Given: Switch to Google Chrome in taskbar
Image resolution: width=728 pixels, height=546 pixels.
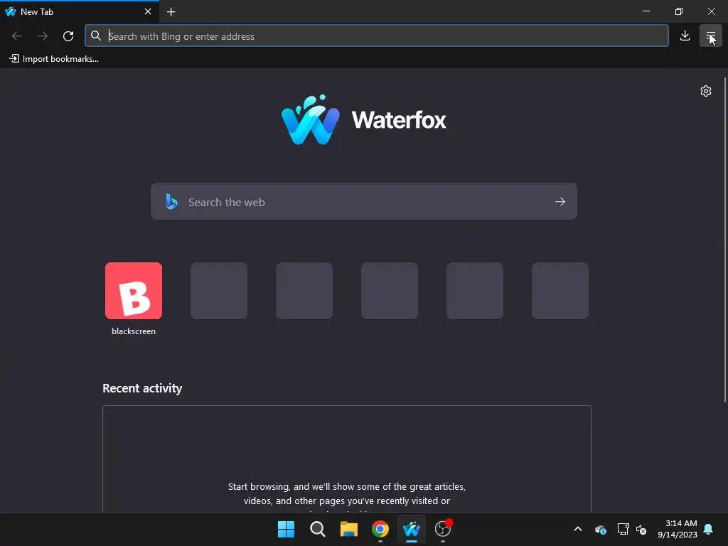Looking at the screenshot, I should pos(380,529).
